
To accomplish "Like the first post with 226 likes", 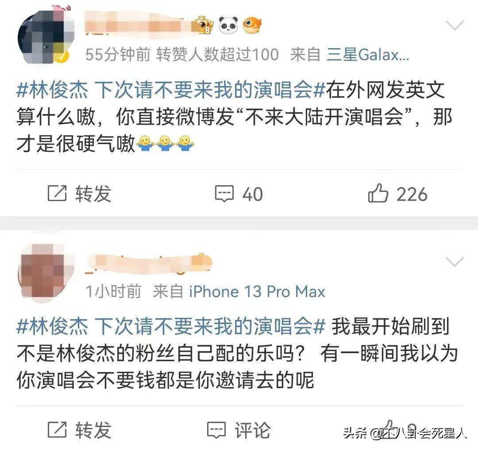I will 378,193.
